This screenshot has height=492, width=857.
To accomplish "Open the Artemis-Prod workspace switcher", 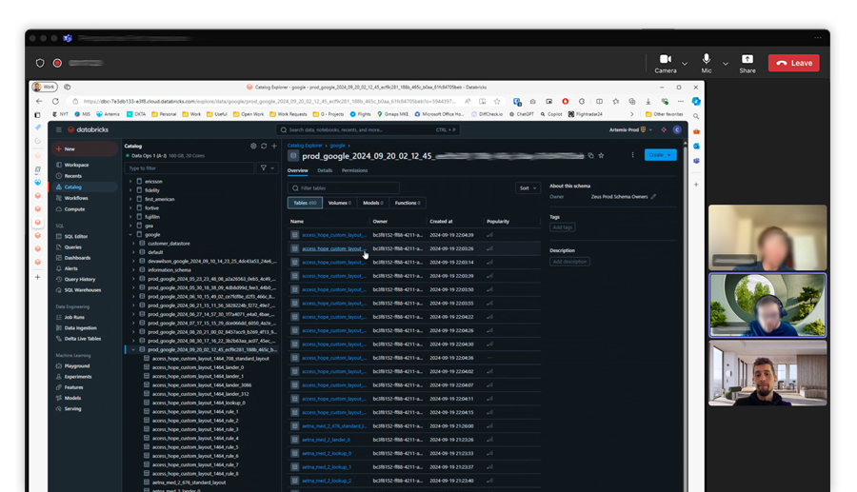I will tap(630, 130).
